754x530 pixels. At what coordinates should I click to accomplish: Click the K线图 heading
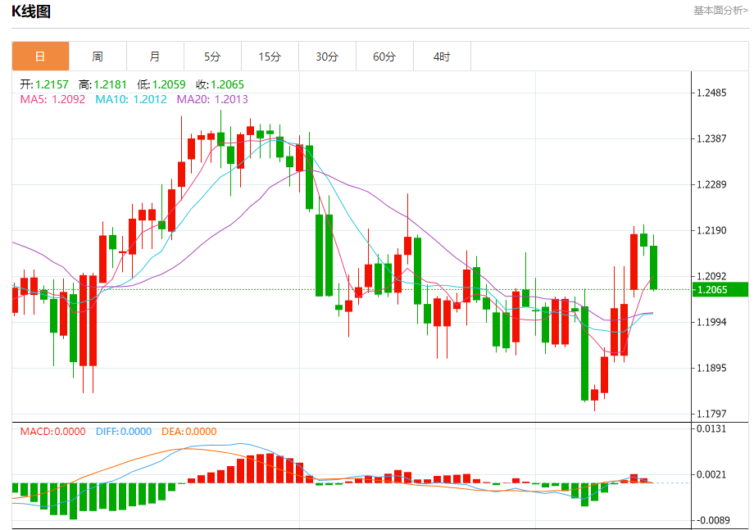[31, 11]
